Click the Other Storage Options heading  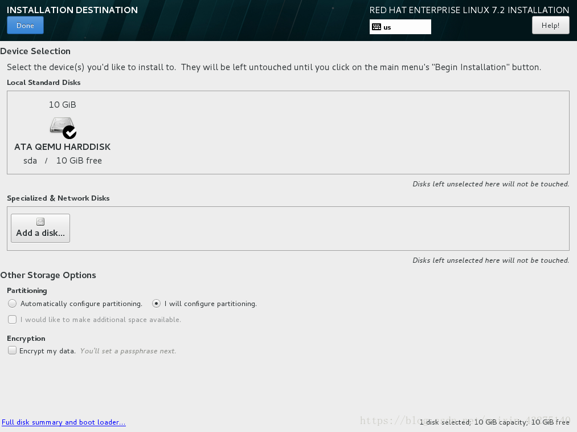(48, 275)
